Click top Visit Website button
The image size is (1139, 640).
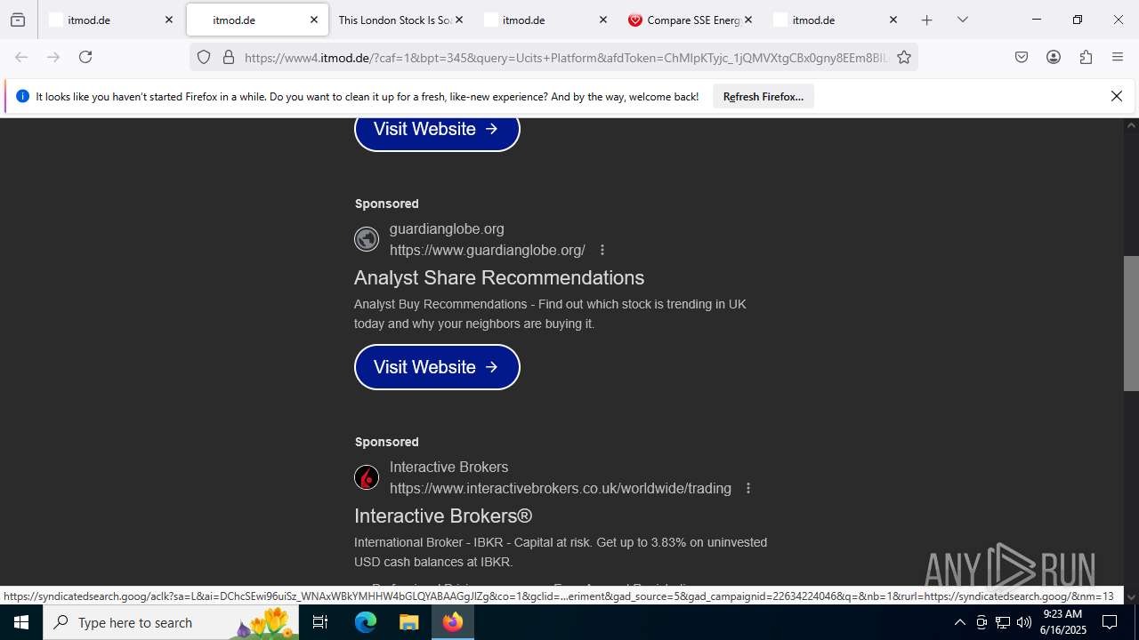[437, 130]
